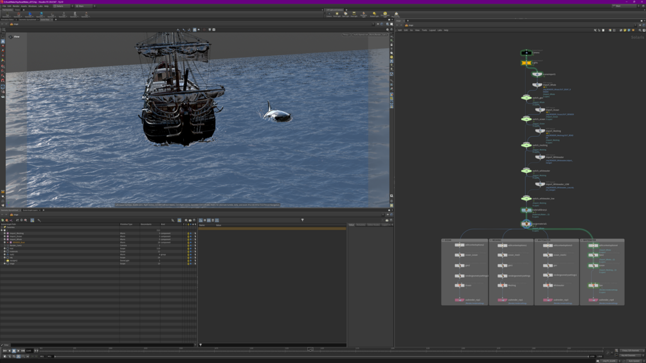This screenshot has width=646, height=363.
Task: Open the File menu
Action: click(x=4, y=6)
